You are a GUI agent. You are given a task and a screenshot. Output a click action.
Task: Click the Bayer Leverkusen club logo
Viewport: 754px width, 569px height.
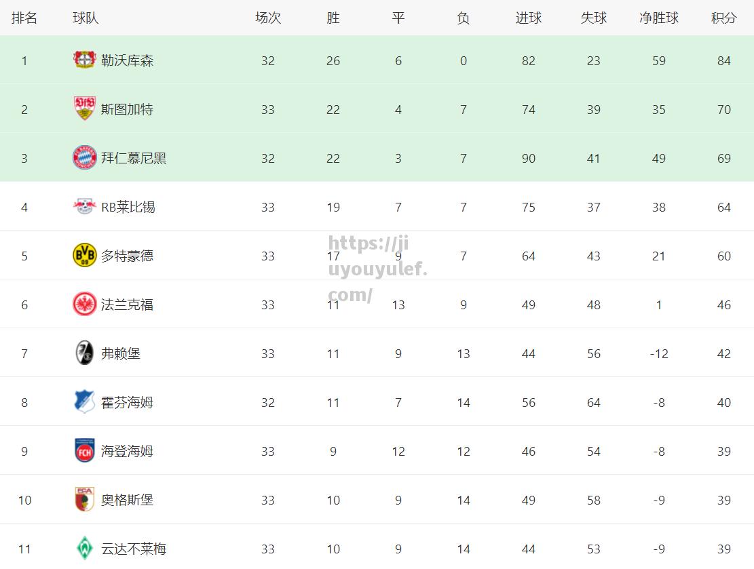pos(85,60)
